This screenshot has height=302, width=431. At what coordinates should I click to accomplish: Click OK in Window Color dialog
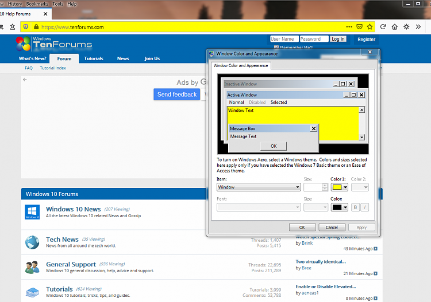tap(302, 228)
